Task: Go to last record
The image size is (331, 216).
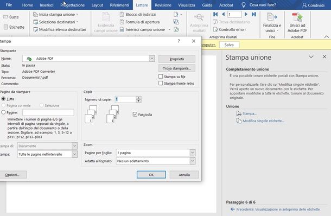Action: click(254, 14)
